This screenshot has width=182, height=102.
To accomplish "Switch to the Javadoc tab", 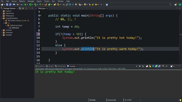I will pos(50,66).
